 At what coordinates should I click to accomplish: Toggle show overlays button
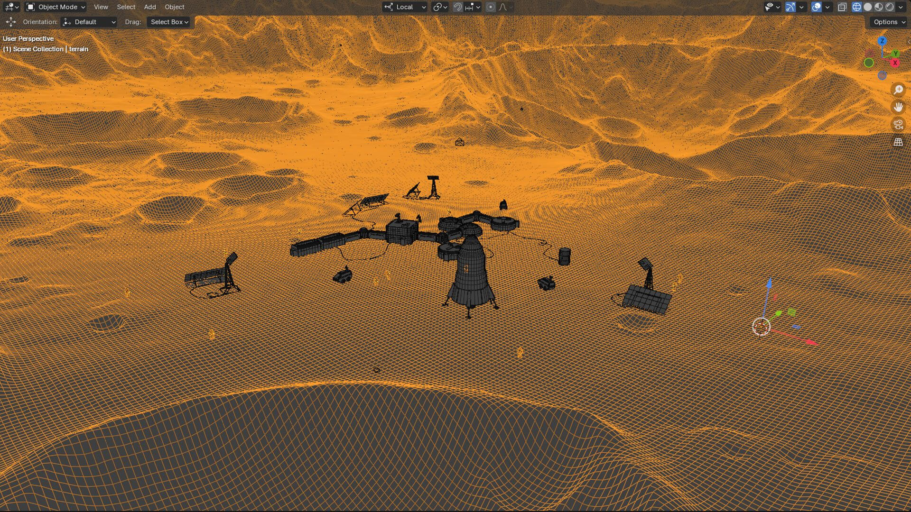pos(816,7)
